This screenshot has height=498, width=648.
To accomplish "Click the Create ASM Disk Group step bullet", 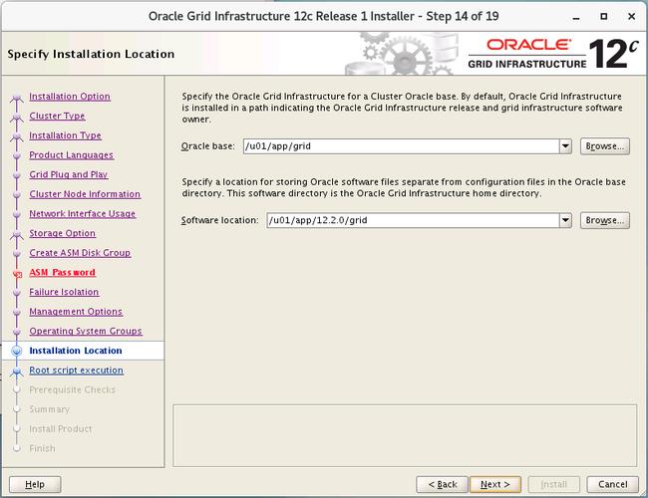I will (x=17, y=254).
